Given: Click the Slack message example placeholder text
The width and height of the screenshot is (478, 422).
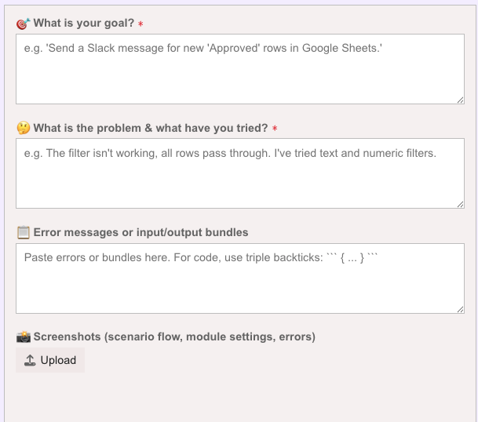Looking at the screenshot, I should tap(203, 49).
